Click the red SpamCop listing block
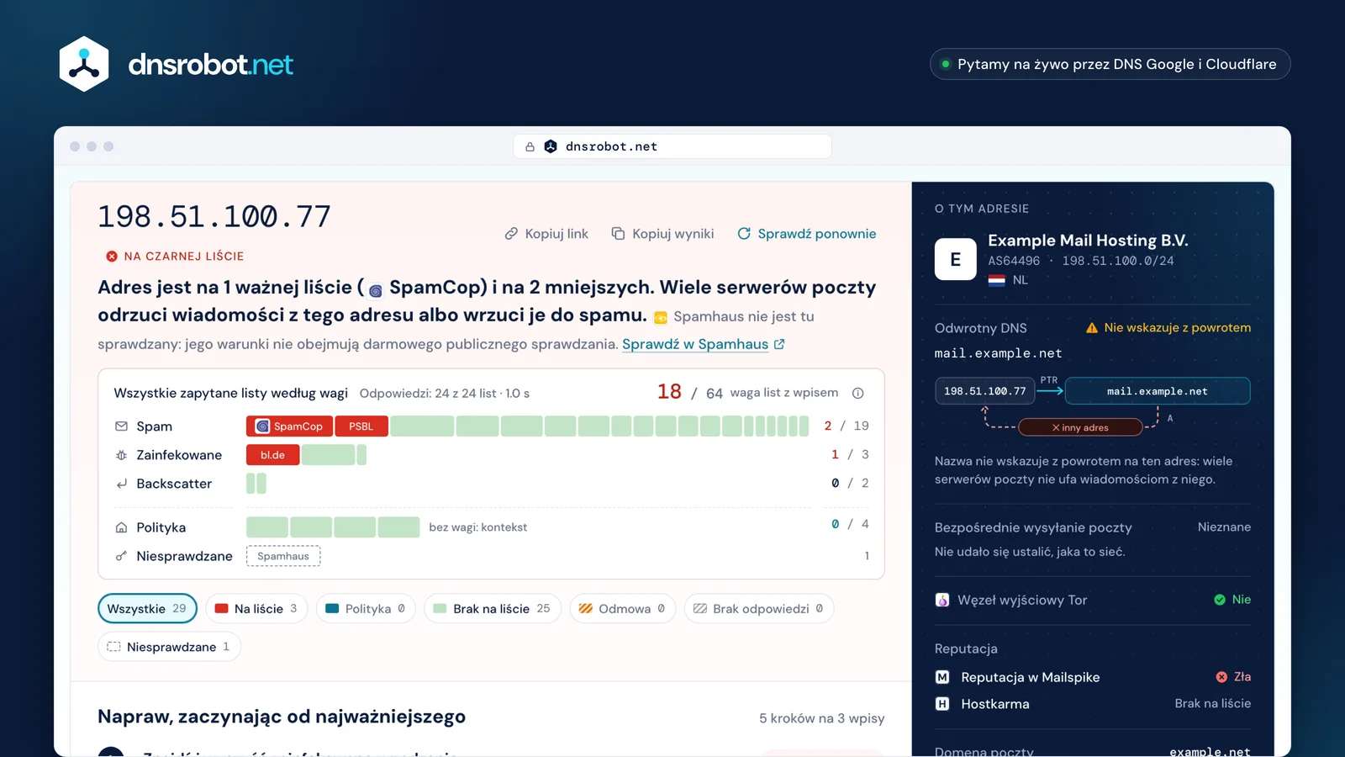The width and height of the screenshot is (1345, 757). point(290,426)
